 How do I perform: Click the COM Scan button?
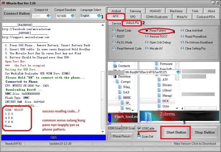114,128
